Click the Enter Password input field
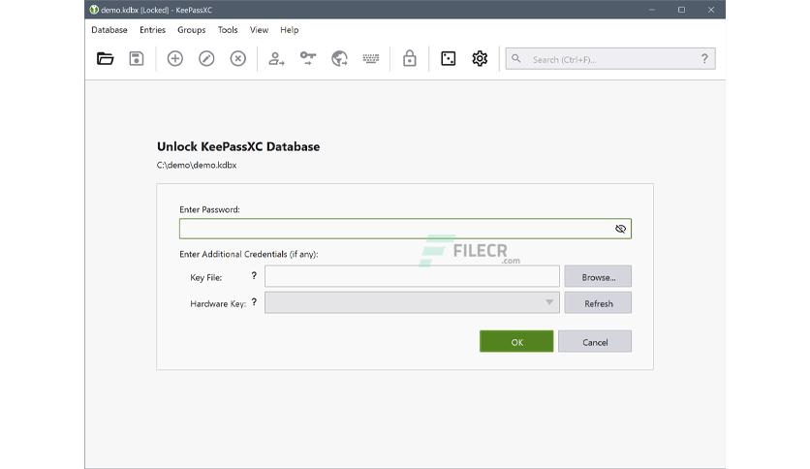810x469 pixels. point(405,229)
